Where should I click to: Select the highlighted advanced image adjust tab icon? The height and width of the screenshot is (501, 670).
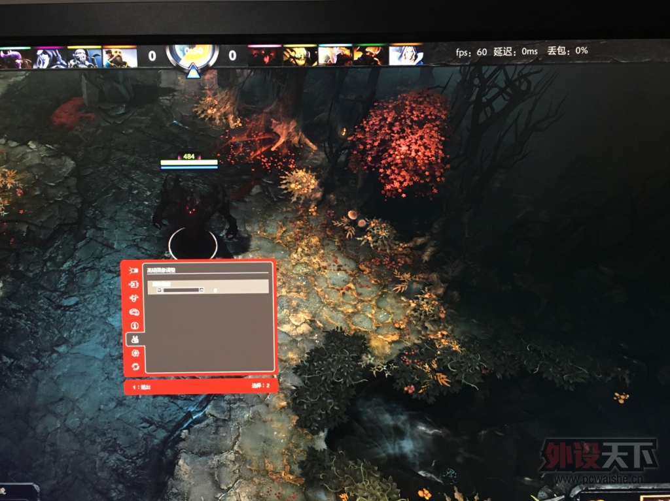tap(135, 339)
